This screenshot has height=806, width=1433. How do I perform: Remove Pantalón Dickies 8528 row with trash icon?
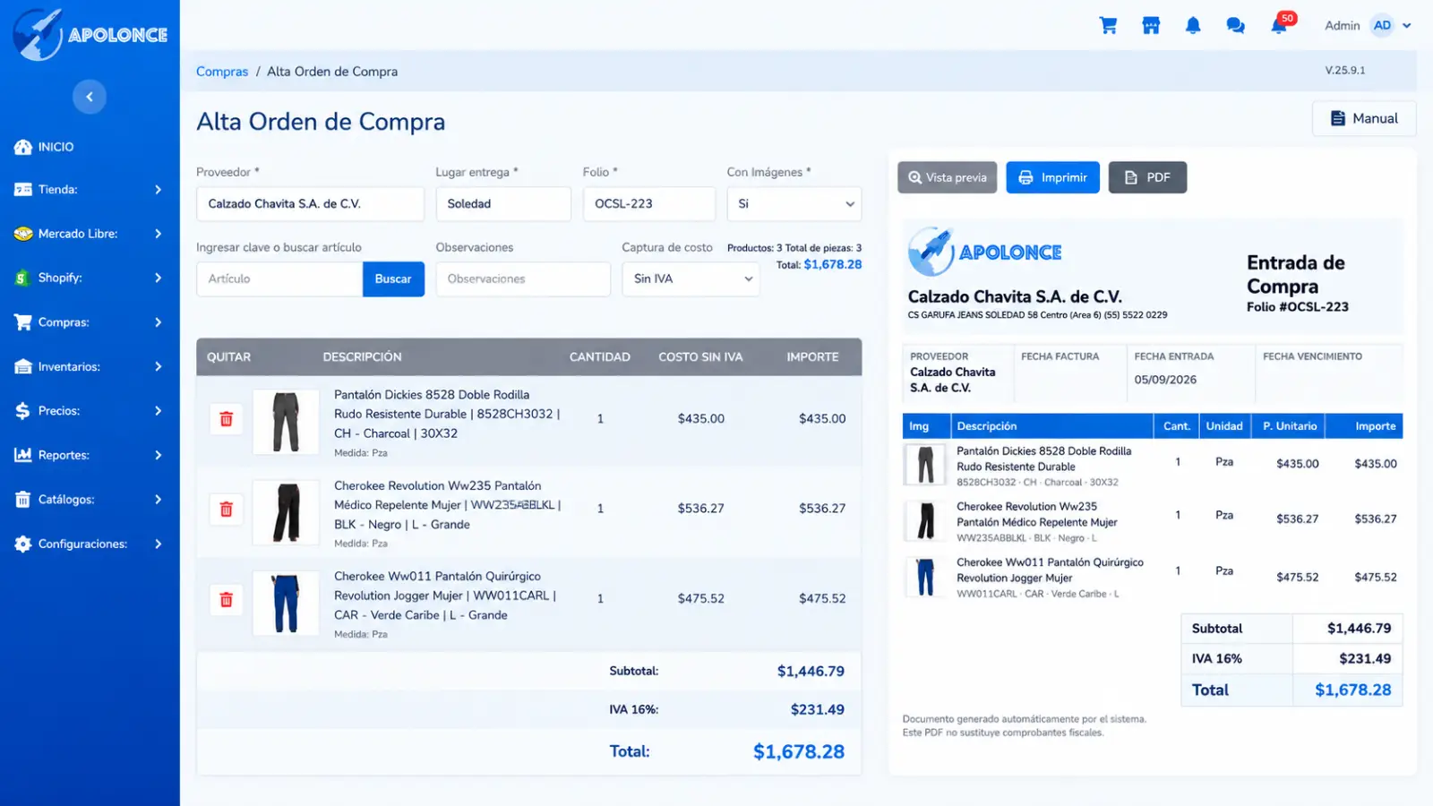click(227, 419)
